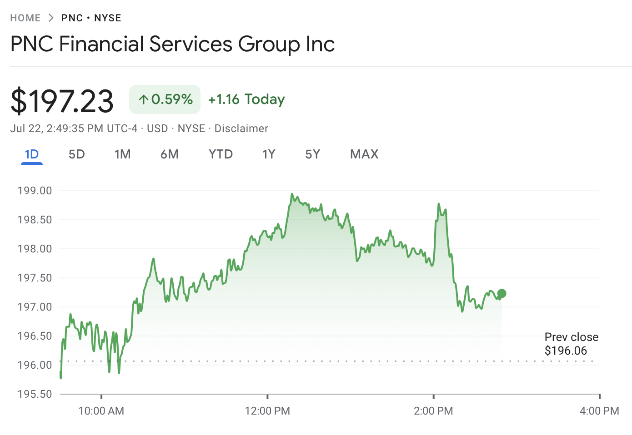Click the 12:00 PM time axis label
The width and height of the screenshot is (632, 435).
pos(267,411)
